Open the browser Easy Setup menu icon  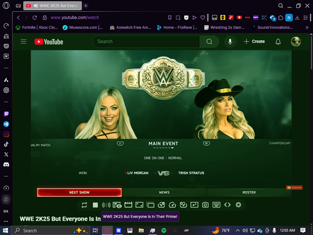[305, 18]
